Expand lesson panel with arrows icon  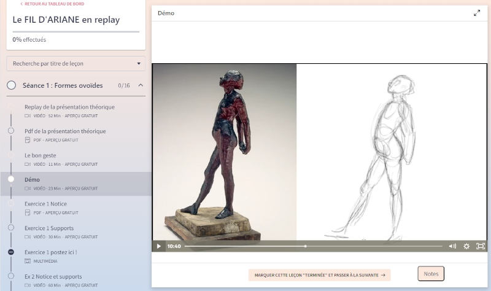click(477, 13)
